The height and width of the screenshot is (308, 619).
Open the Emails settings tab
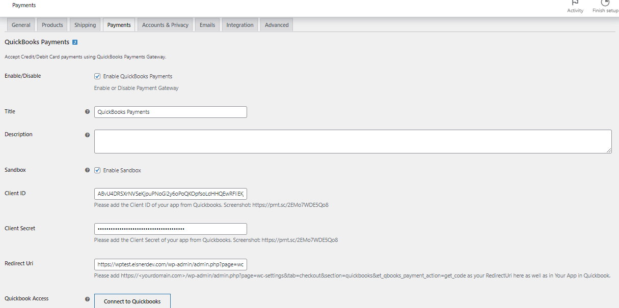(x=207, y=25)
